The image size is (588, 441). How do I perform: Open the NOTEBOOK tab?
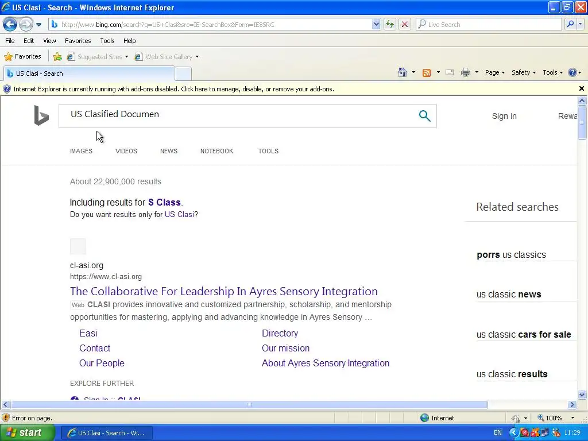point(216,151)
